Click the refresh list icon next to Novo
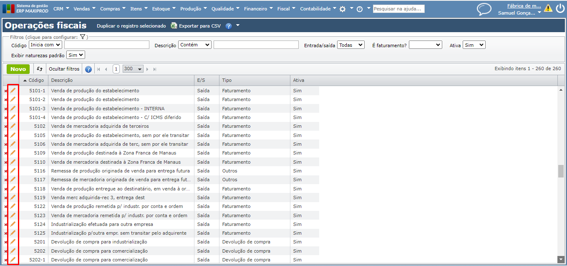Screen dimensions: 567x266 point(40,69)
